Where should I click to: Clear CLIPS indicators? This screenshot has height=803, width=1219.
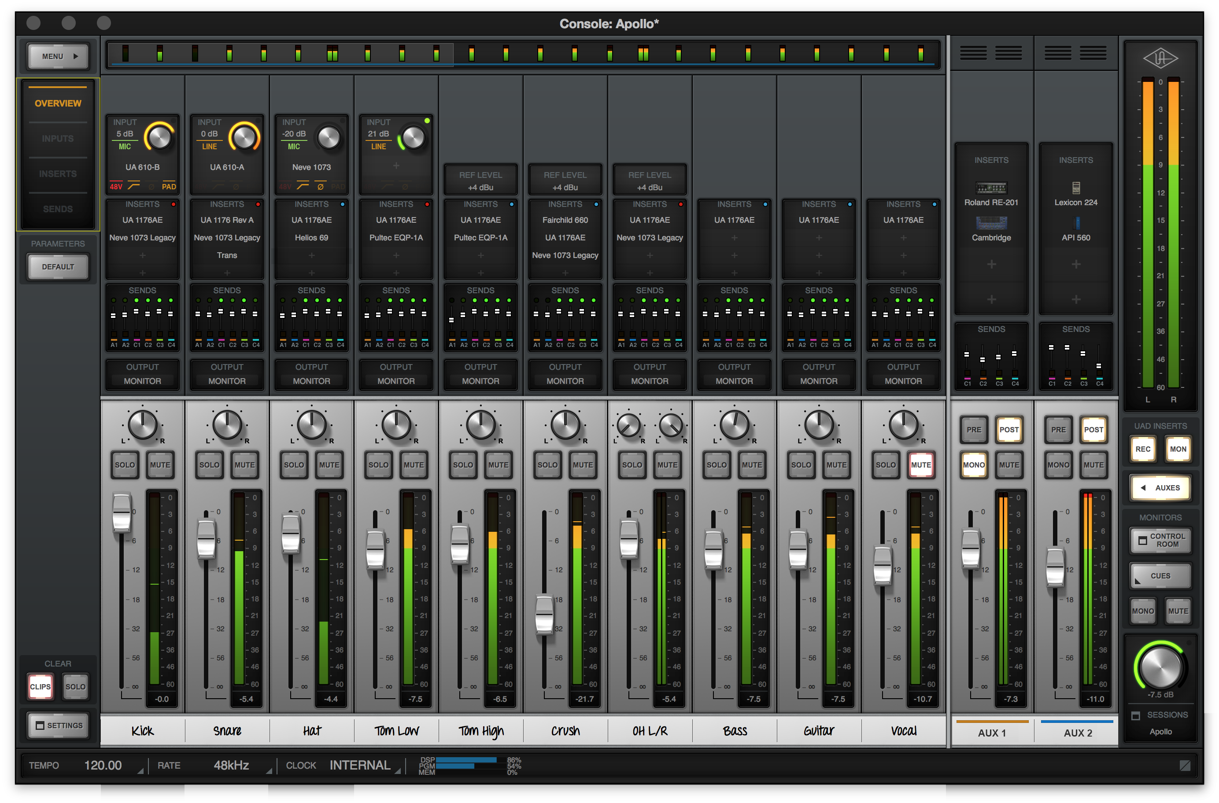pyautogui.click(x=41, y=687)
